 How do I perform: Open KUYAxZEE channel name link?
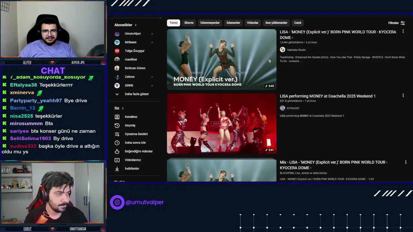[x=293, y=108]
